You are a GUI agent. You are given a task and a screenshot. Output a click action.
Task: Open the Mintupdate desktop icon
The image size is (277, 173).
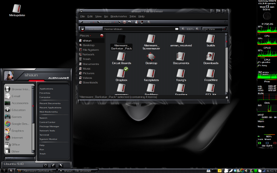coord(17,10)
